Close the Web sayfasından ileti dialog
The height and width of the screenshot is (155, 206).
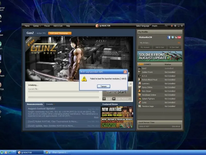125,72
